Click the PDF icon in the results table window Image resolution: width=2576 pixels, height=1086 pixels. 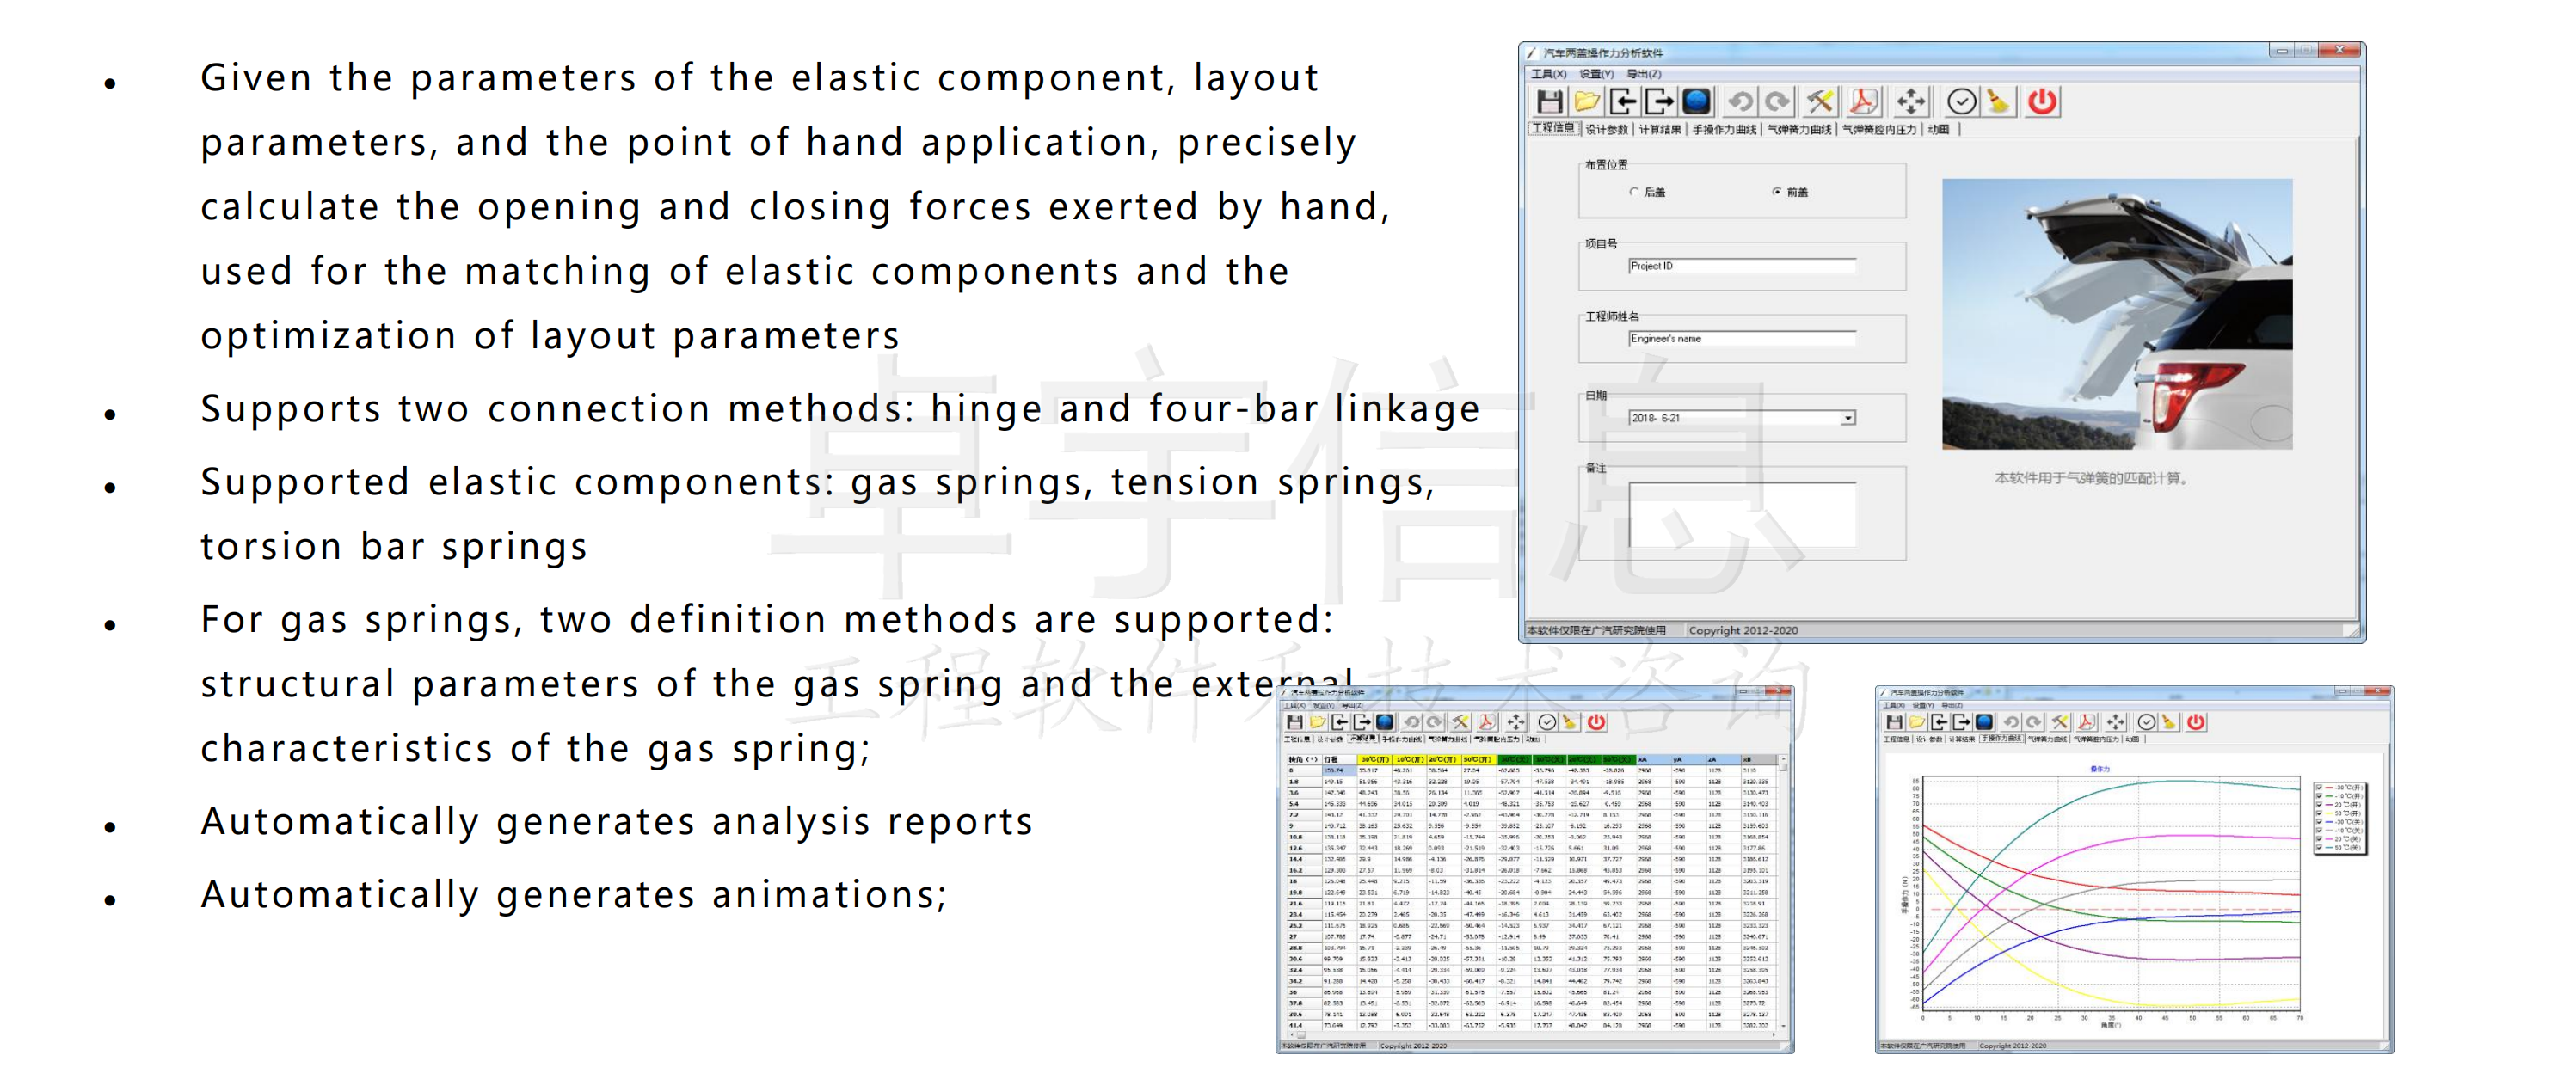[x=1487, y=723]
